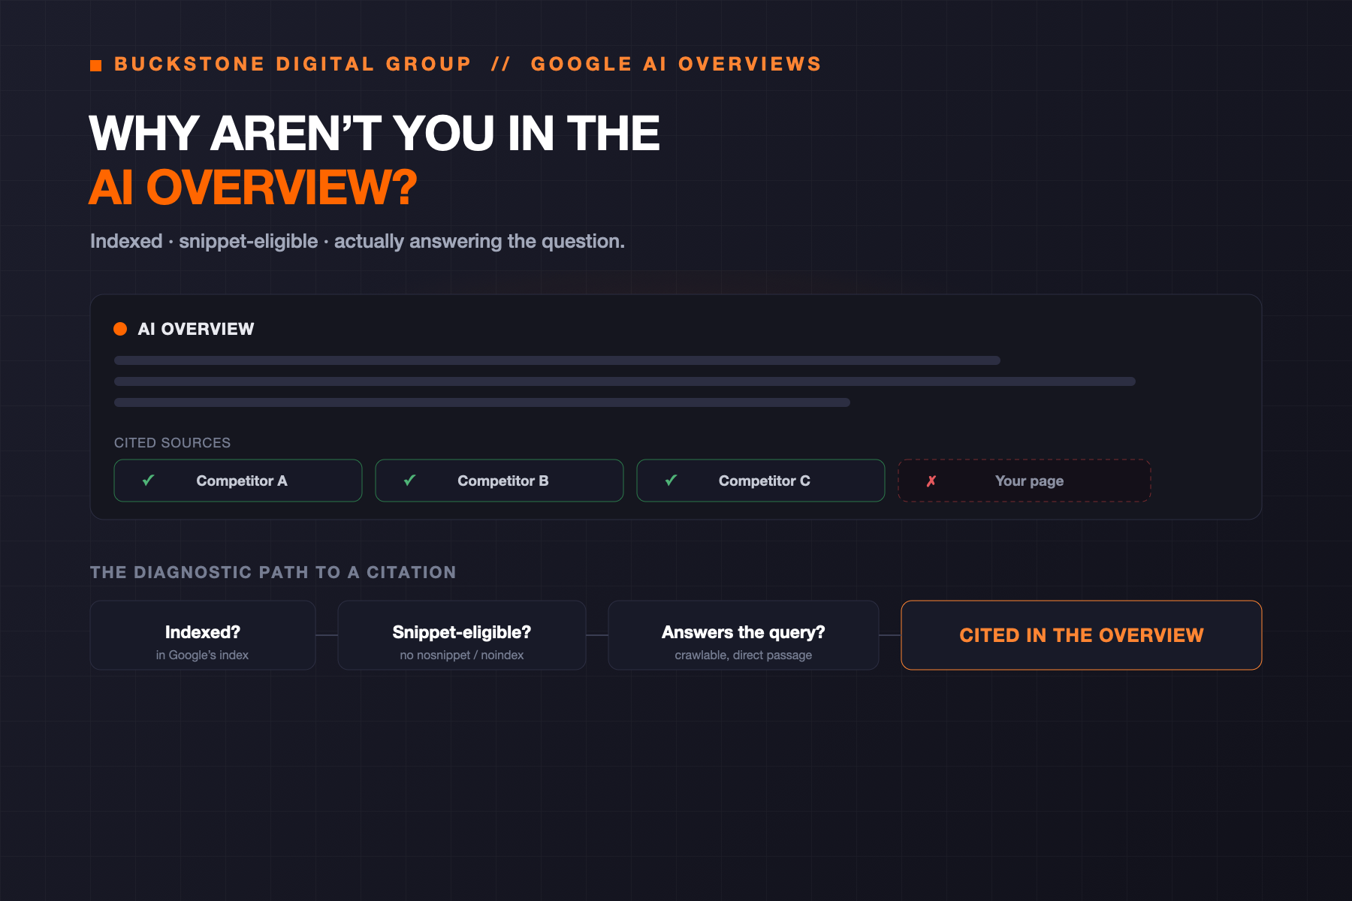Viewport: 1352px width, 901px height.
Task: Click the red X on Your page
Action: tap(931, 481)
